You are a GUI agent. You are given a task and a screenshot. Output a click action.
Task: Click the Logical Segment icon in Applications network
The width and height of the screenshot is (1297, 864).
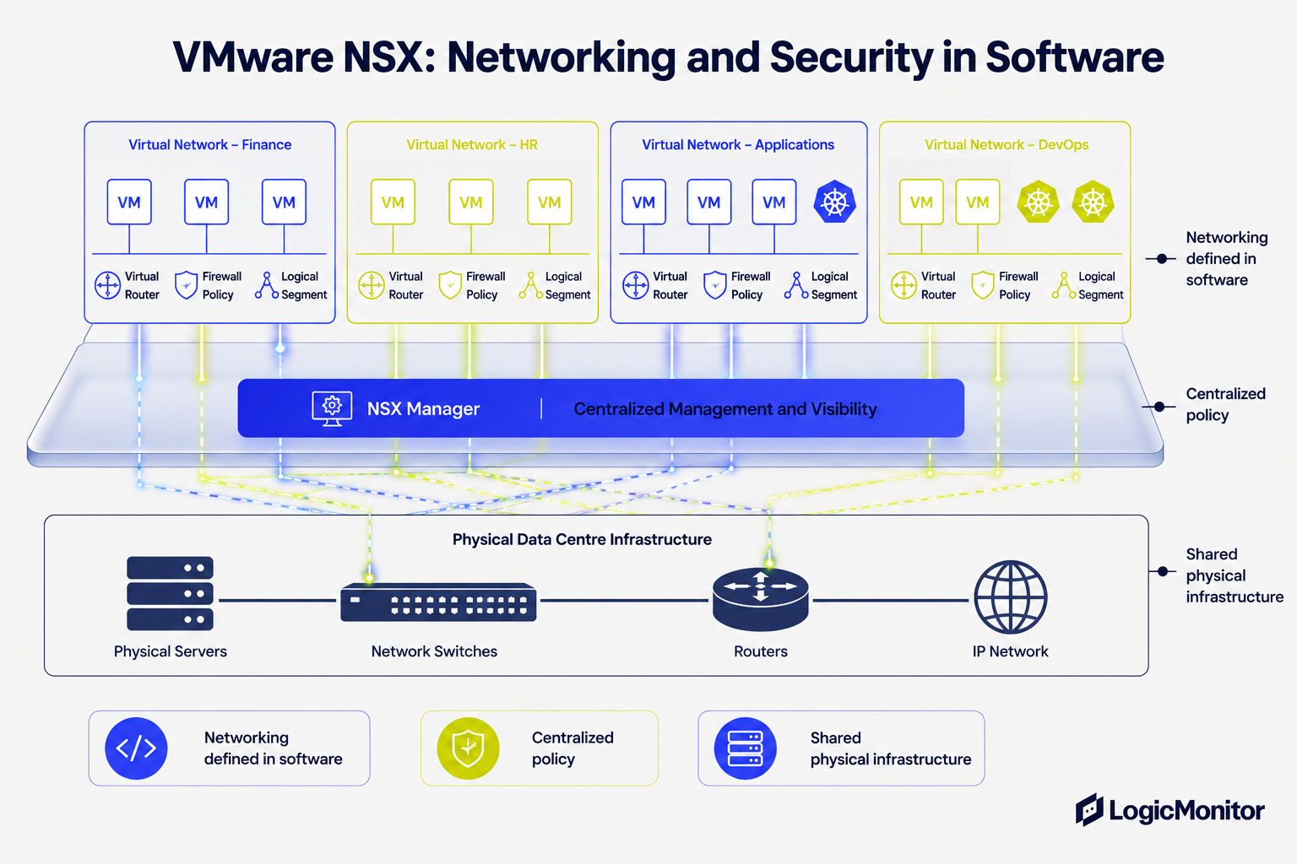tap(796, 285)
